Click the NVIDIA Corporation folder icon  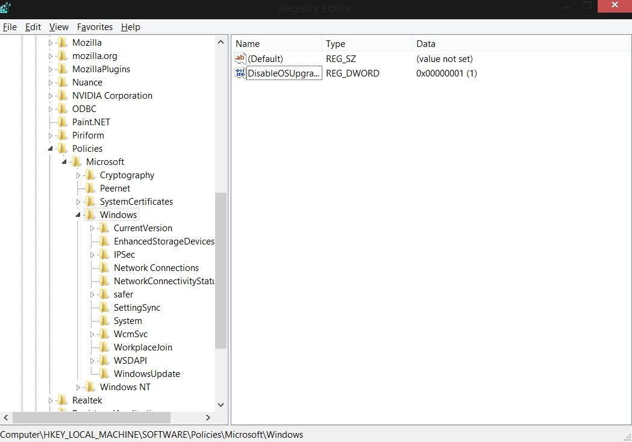pos(63,96)
